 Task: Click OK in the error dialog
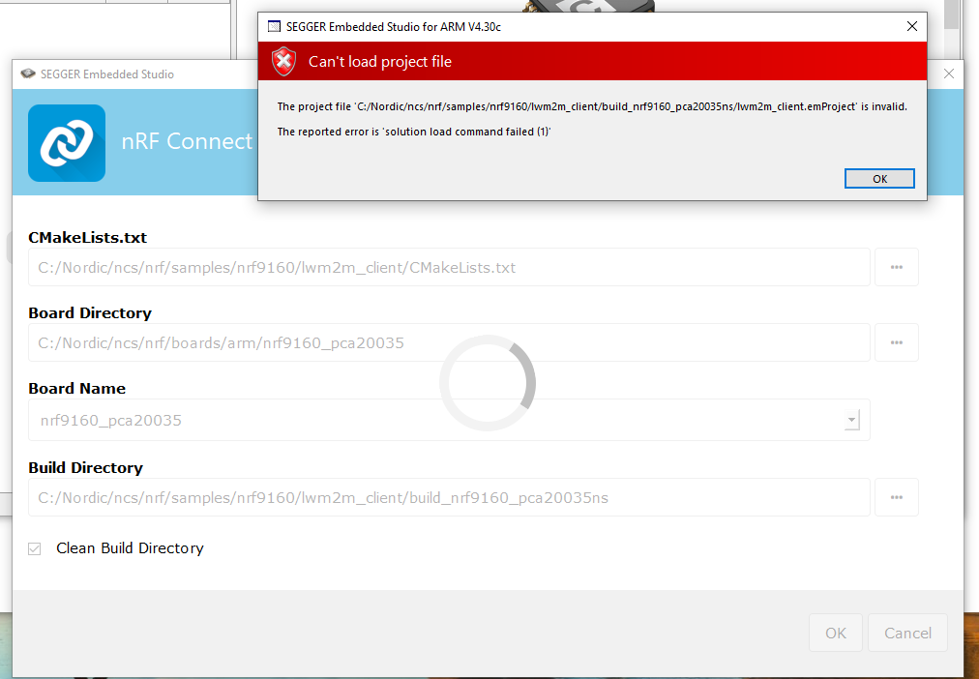click(x=879, y=179)
